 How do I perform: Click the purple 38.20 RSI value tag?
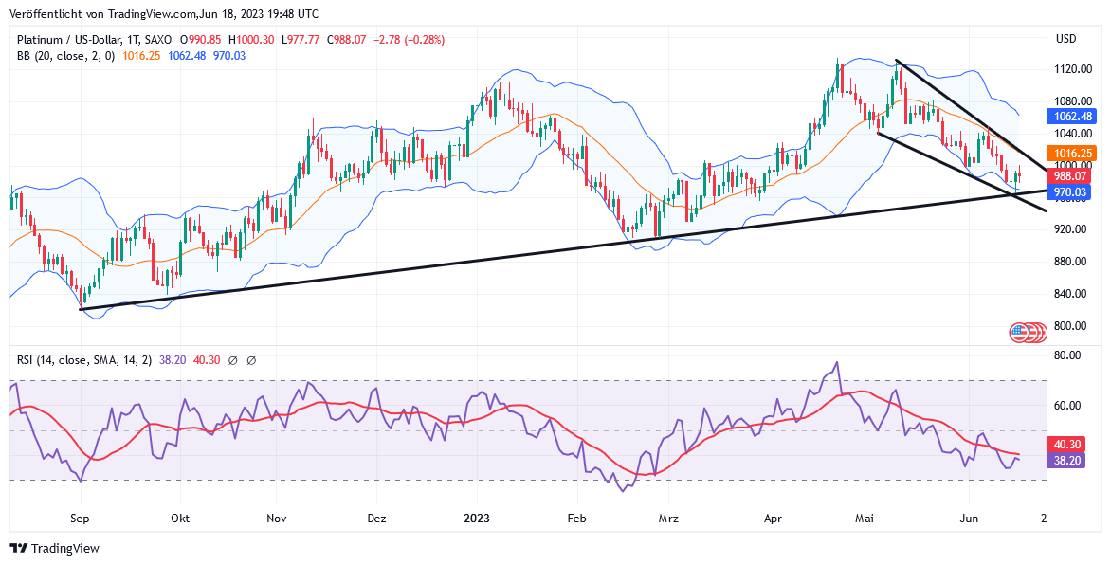[1068, 459]
